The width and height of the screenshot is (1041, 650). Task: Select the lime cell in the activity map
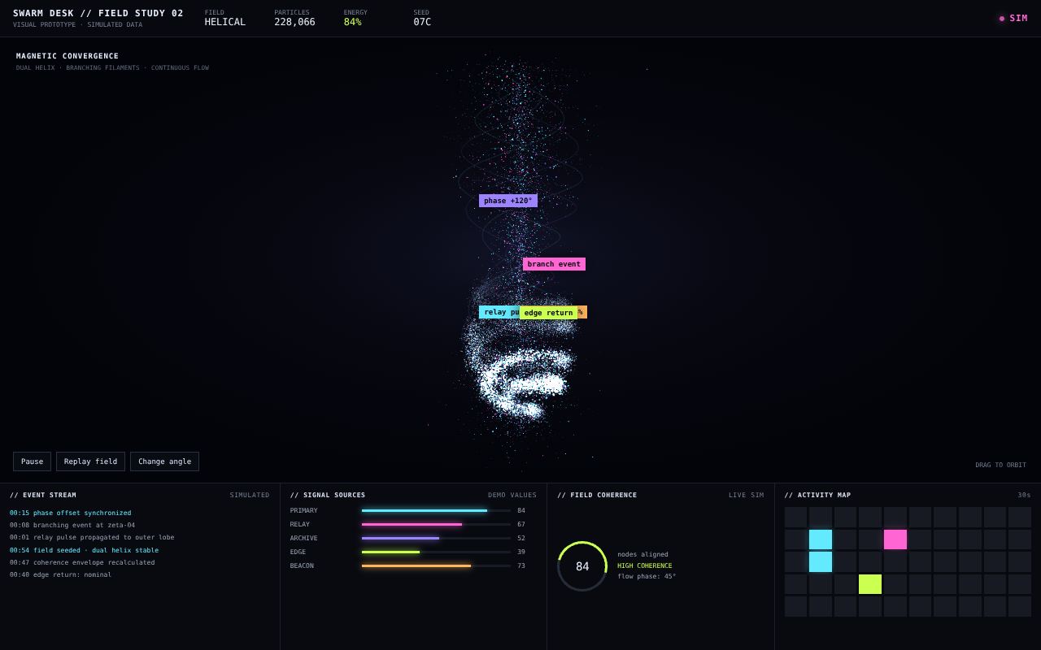(x=870, y=584)
